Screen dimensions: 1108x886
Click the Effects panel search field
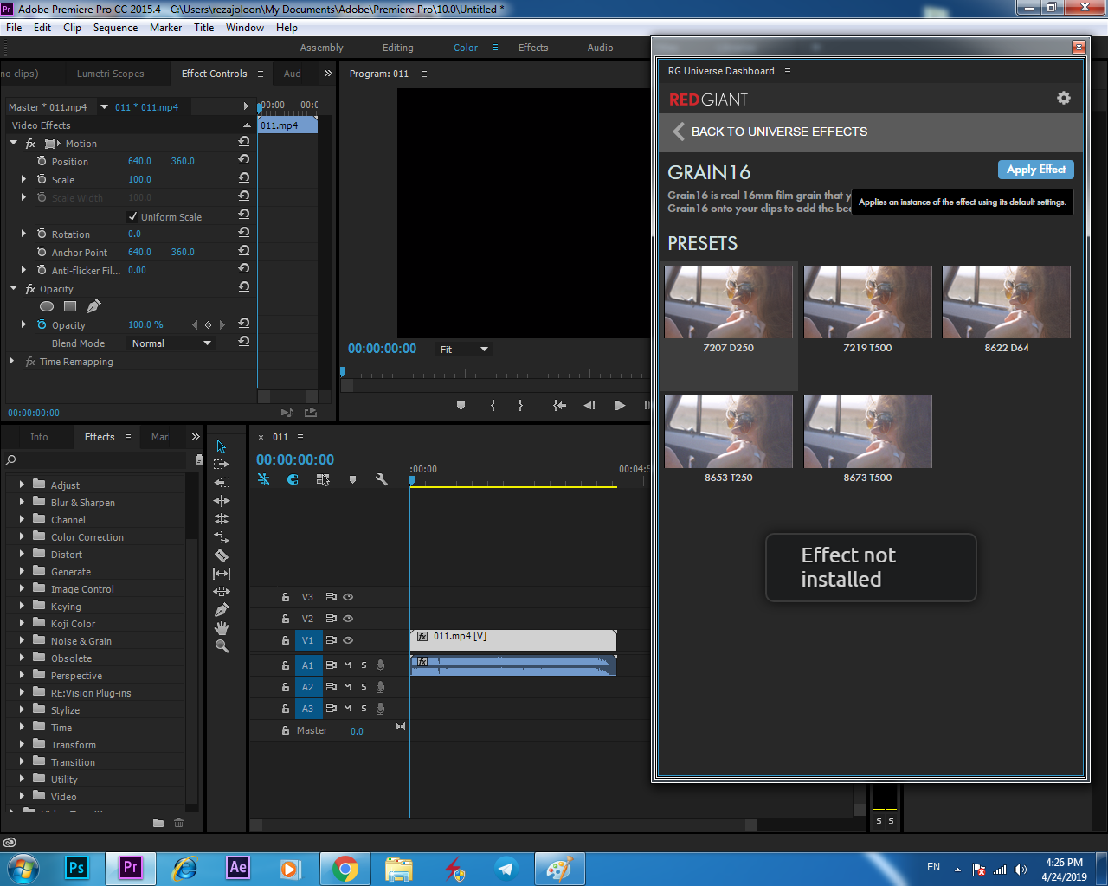[x=97, y=460]
